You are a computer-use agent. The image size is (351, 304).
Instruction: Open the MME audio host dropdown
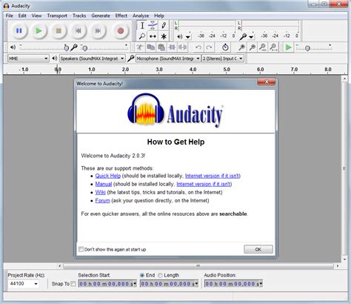[x=28, y=59]
